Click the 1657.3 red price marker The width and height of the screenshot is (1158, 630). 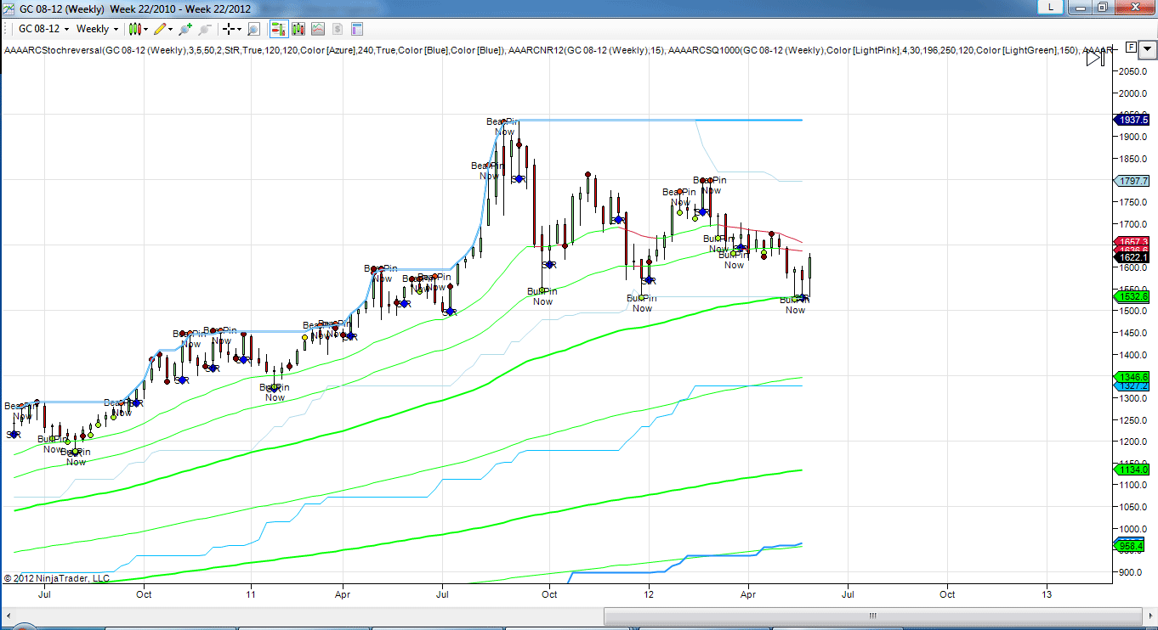(x=1130, y=242)
